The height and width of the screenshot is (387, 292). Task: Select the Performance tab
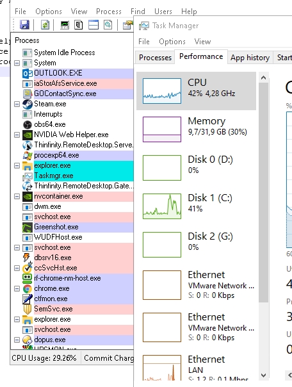[x=201, y=56]
